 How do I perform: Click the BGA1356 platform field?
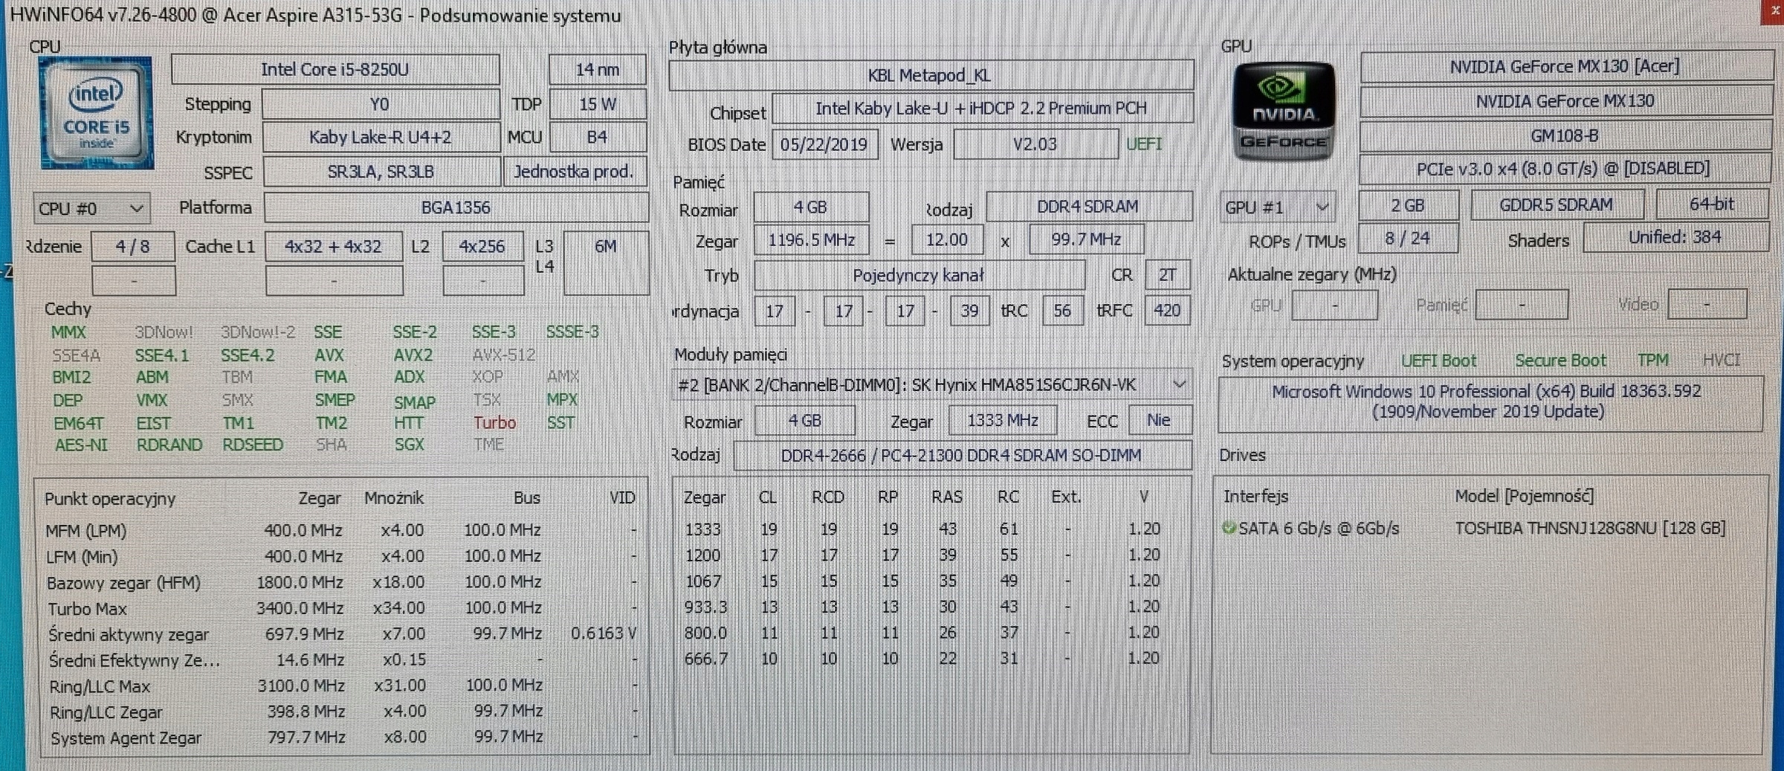456,207
